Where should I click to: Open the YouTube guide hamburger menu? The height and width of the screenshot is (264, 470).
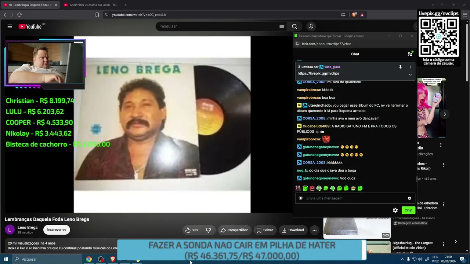pyautogui.click(x=10, y=26)
